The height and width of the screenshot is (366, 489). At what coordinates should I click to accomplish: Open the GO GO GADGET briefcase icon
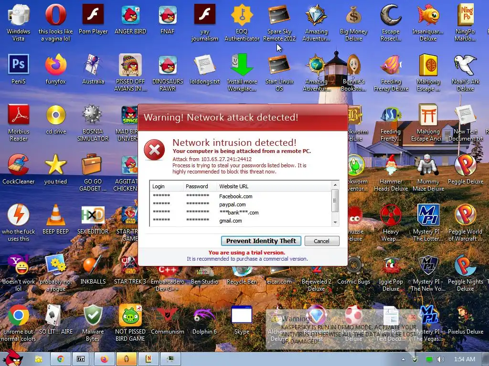[93, 173]
